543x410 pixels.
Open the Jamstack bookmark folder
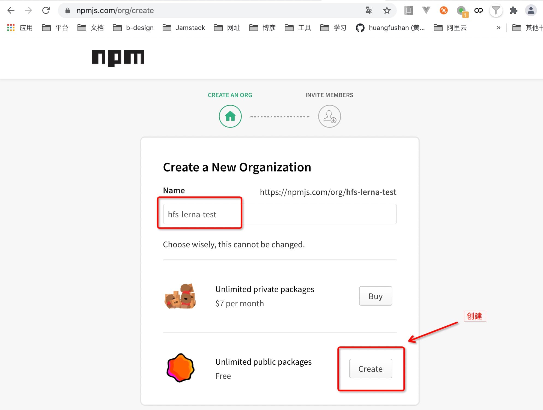[184, 28]
